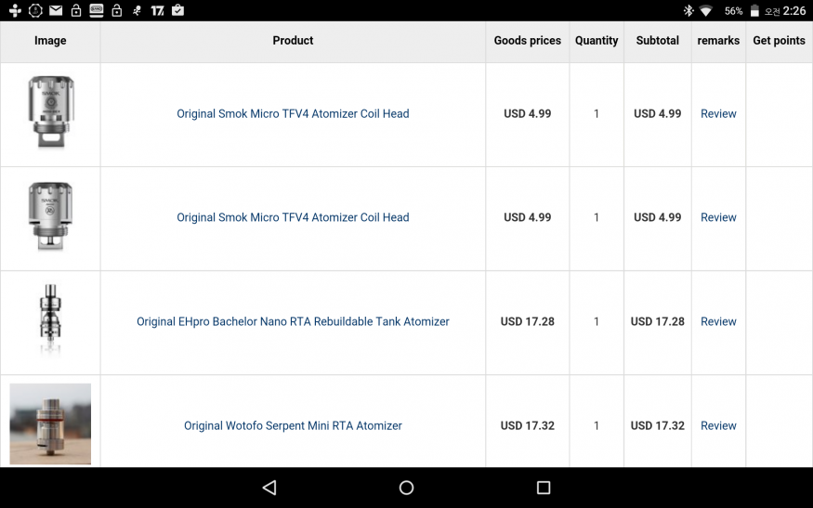The height and width of the screenshot is (508, 813).
Task: Open the Wotofo Serpent Mini RTA Atomizer link
Action: [293, 425]
